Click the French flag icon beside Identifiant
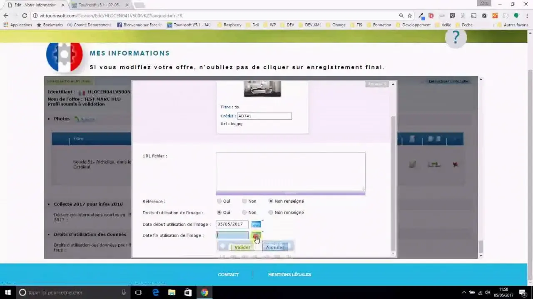 tap(82, 92)
